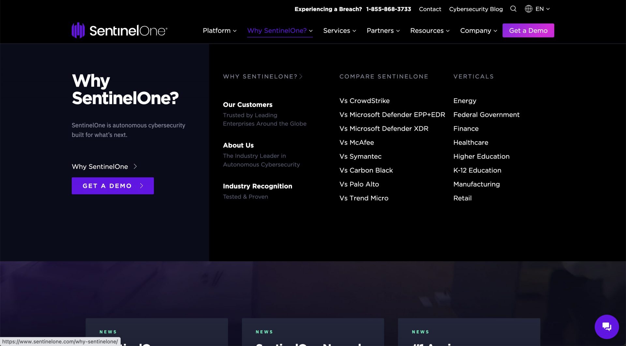Open the Resources menu
Viewport: 626px width, 346px height.
click(430, 30)
